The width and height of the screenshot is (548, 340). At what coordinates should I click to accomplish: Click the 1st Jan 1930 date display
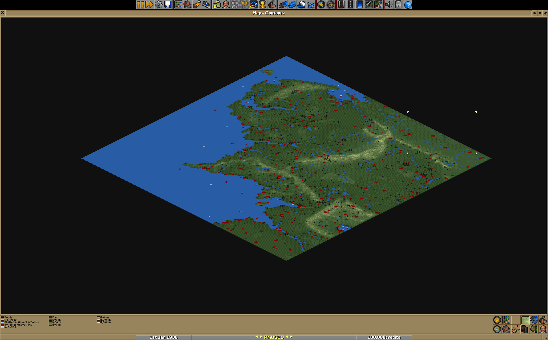(x=163, y=337)
